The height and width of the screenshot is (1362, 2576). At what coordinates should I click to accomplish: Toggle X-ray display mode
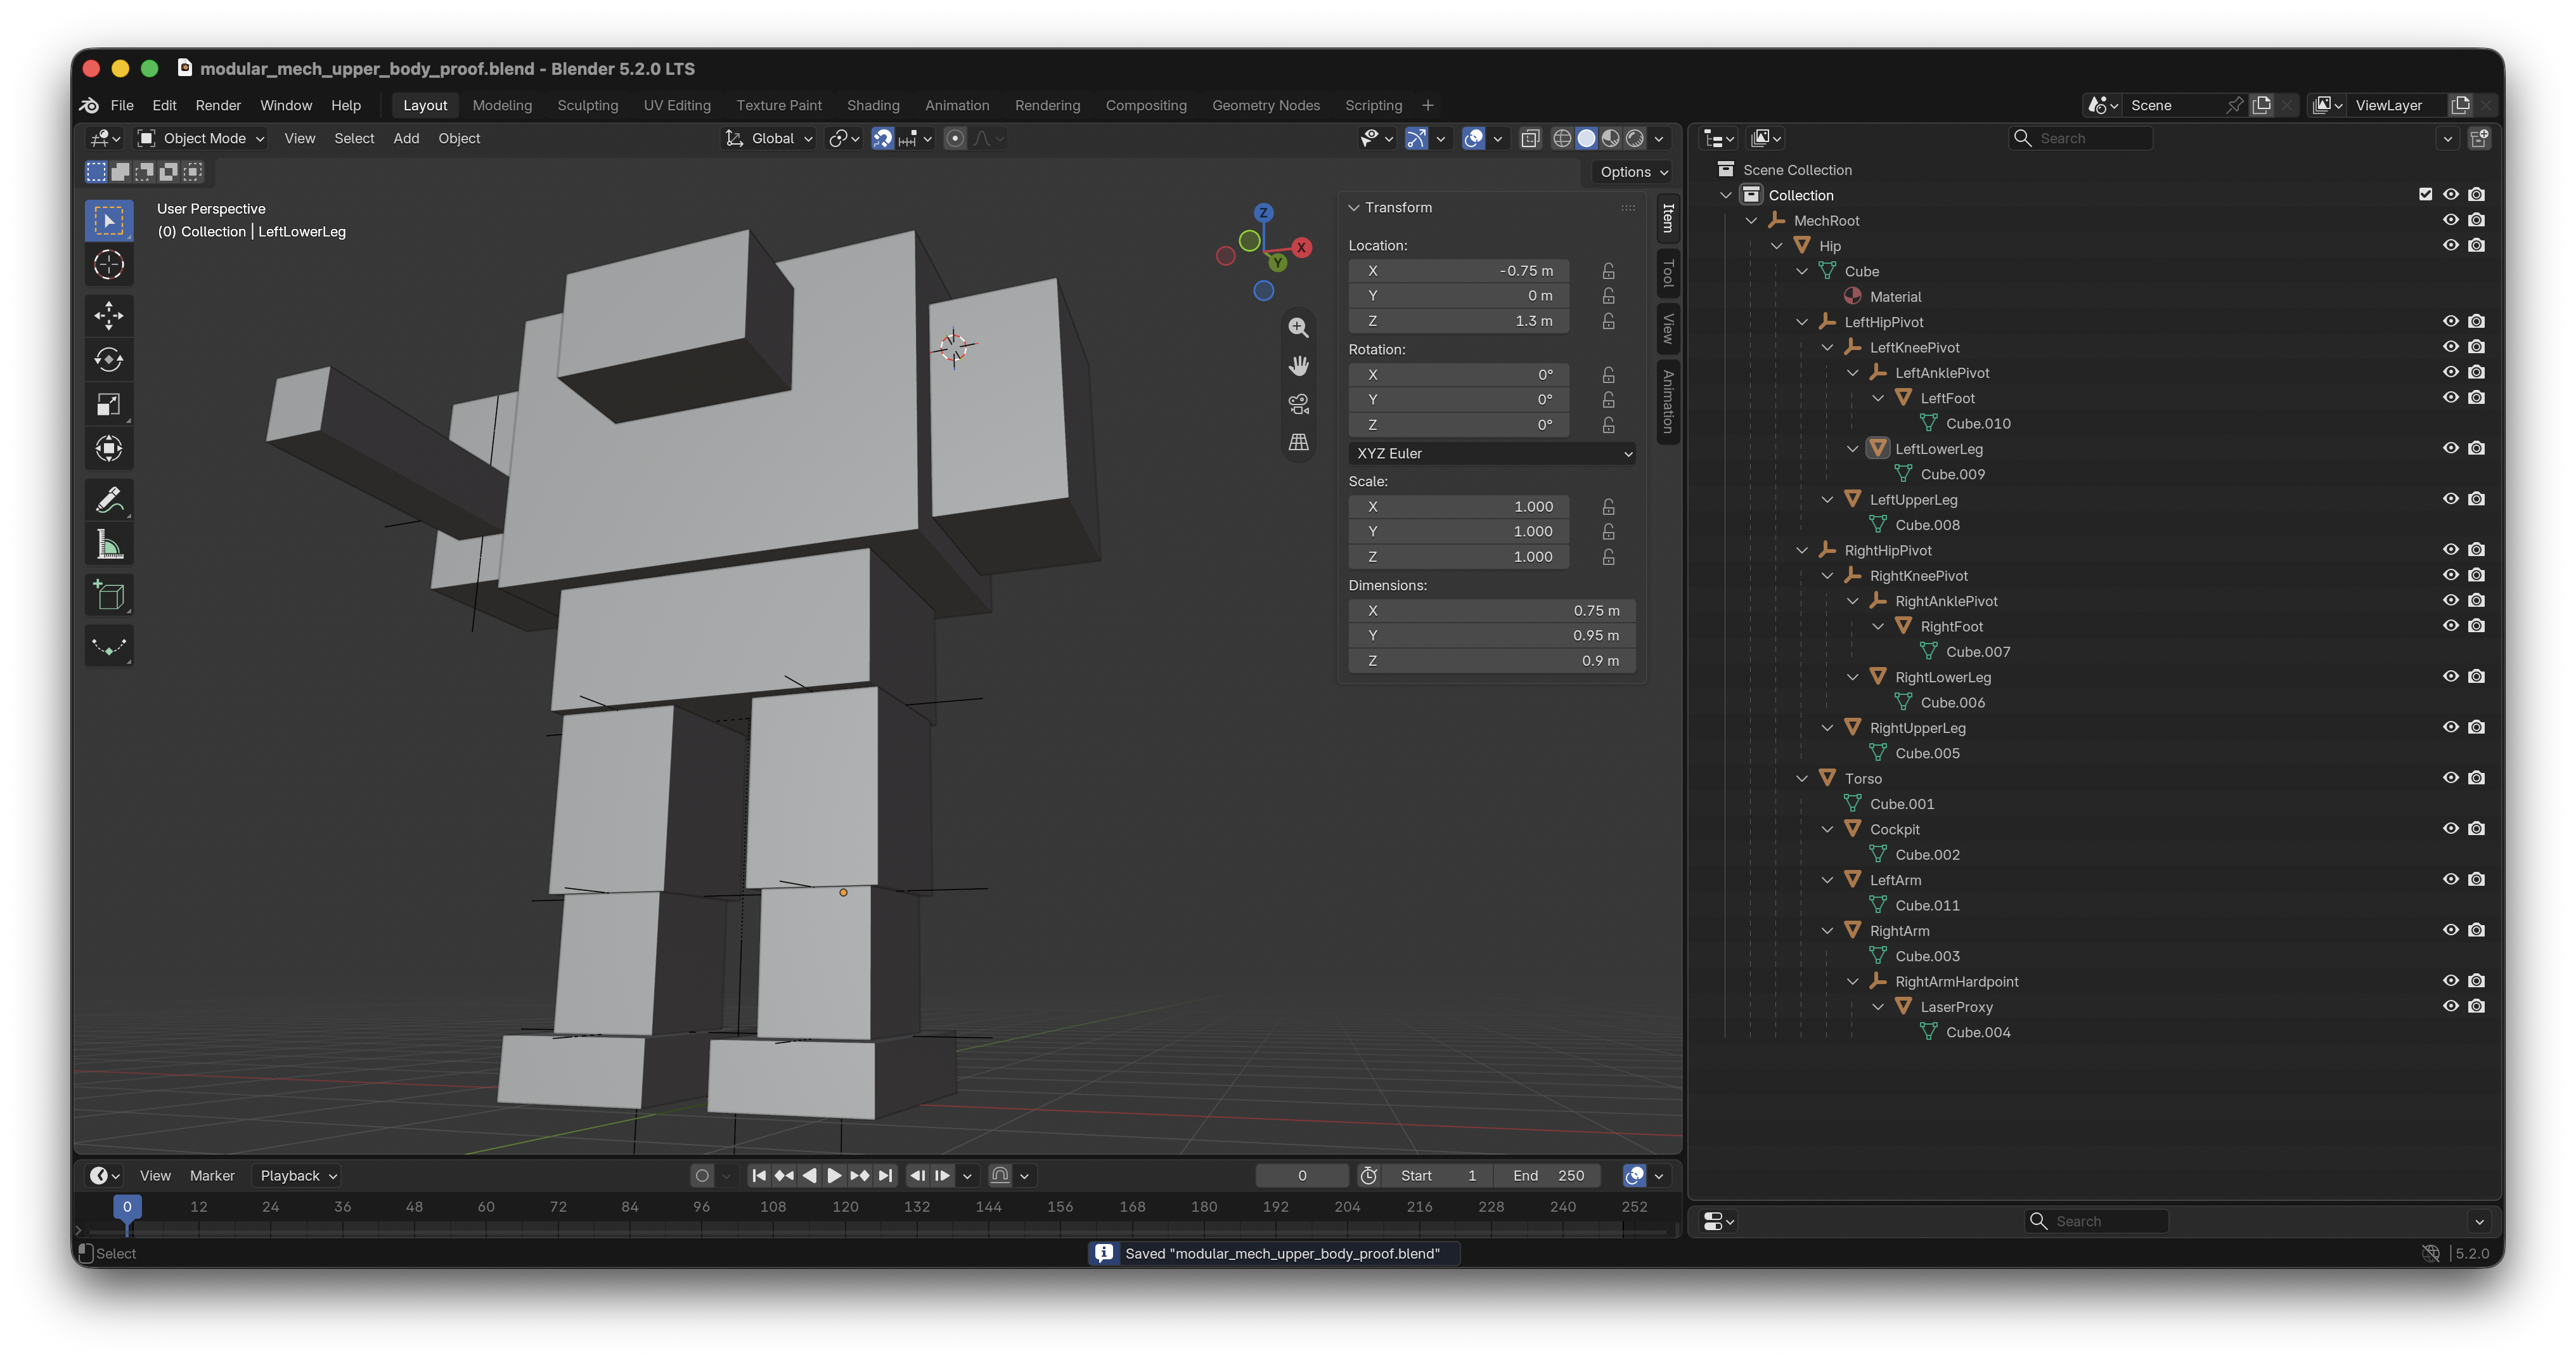coord(1530,139)
